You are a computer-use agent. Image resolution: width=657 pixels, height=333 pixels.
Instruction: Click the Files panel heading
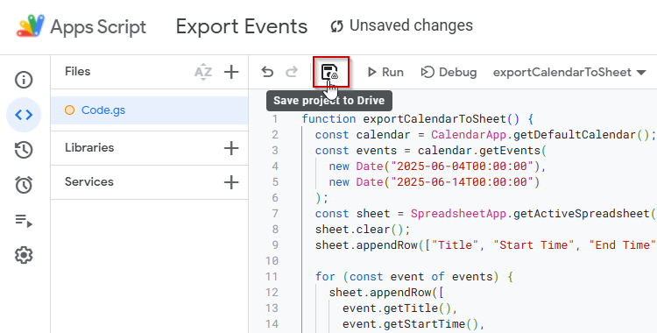tap(77, 71)
